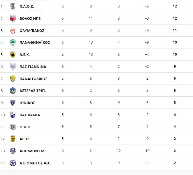Click the ΠΑΝΑΙΤΩΛΙΚΟΣ yellow shield logo
Viewport: 193px width, 175px height.
[13, 79]
